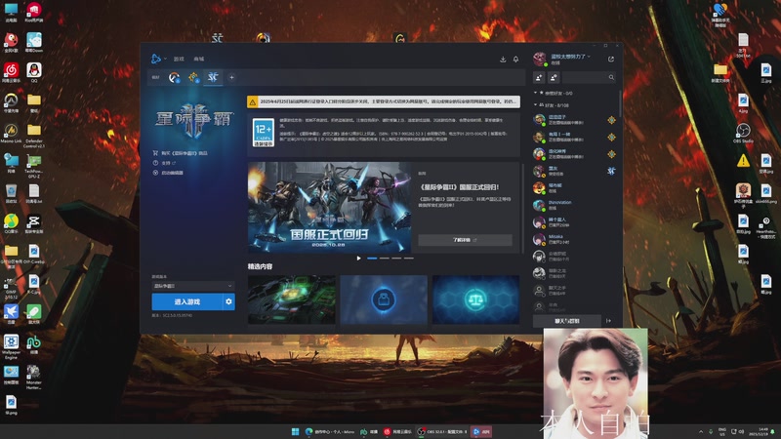Open the lock icon featured thumbnail
Viewport: 781px width, 439px height.
pos(384,299)
